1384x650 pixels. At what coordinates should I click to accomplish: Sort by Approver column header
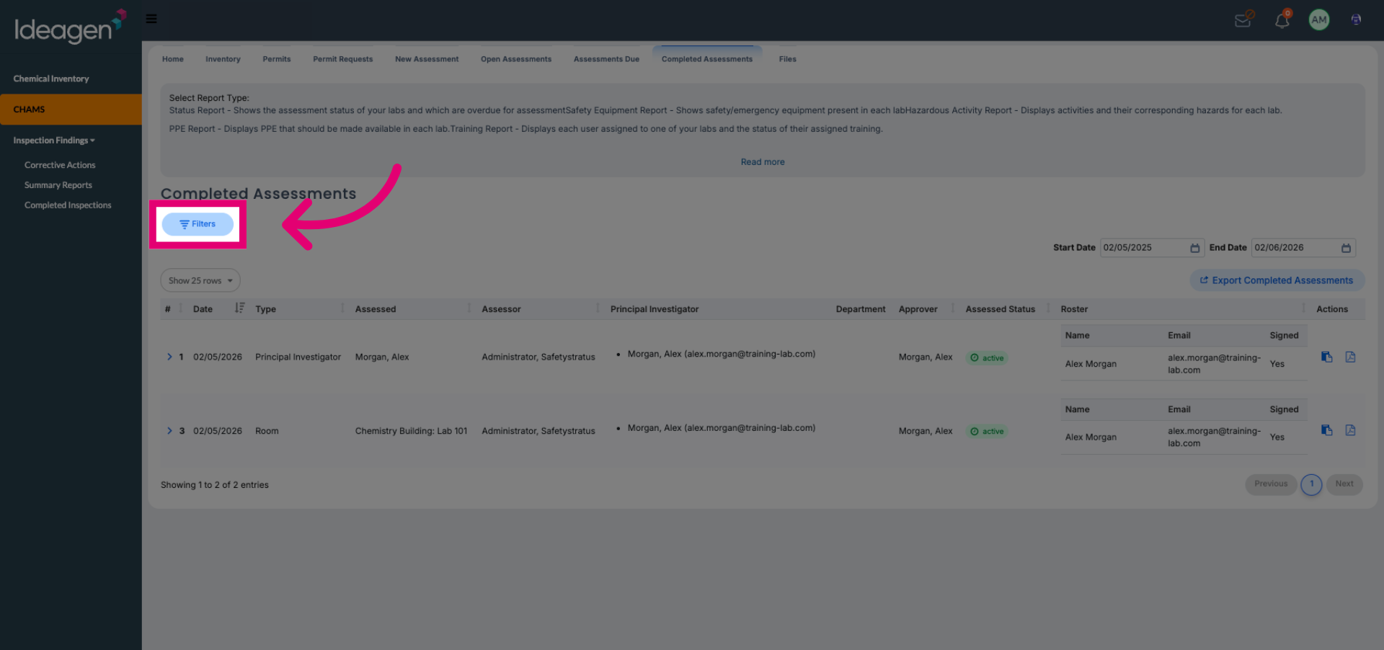click(918, 309)
